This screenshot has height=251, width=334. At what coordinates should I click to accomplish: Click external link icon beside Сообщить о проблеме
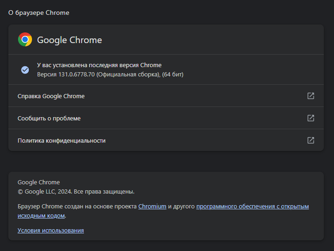click(x=311, y=118)
